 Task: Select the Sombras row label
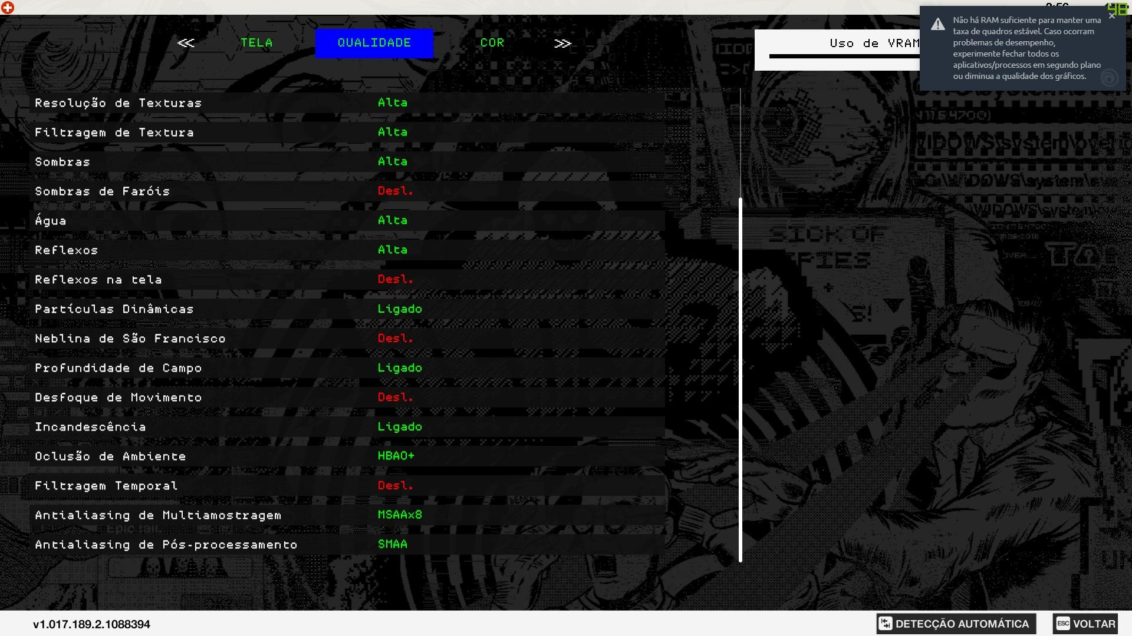(x=62, y=162)
